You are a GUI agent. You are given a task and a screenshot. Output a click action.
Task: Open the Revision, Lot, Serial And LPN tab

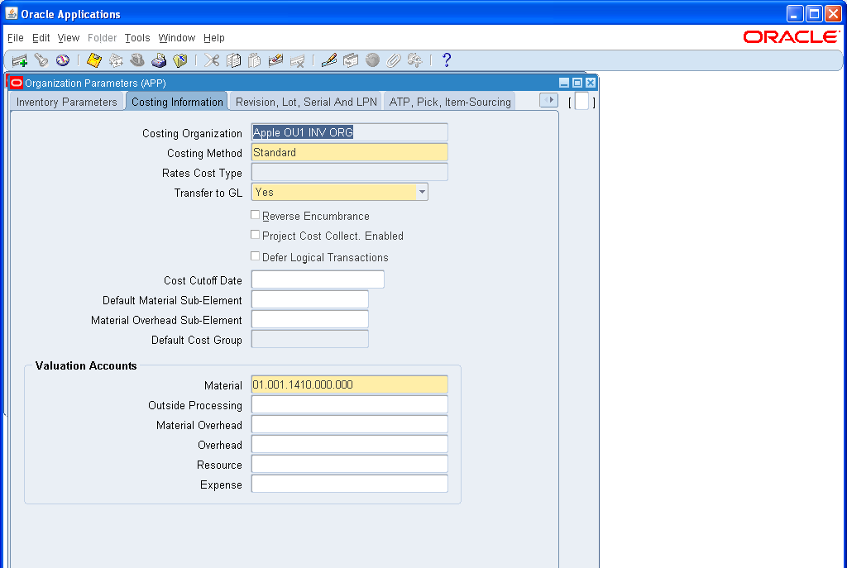304,101
